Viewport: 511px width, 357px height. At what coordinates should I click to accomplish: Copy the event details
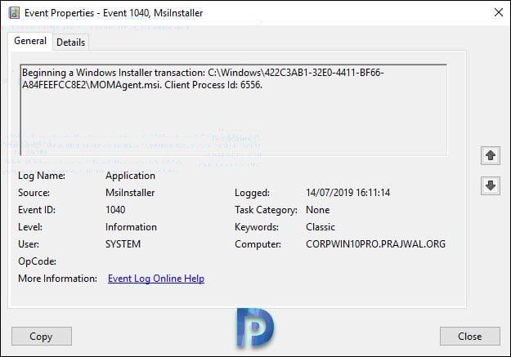click(x=42, y=336)
